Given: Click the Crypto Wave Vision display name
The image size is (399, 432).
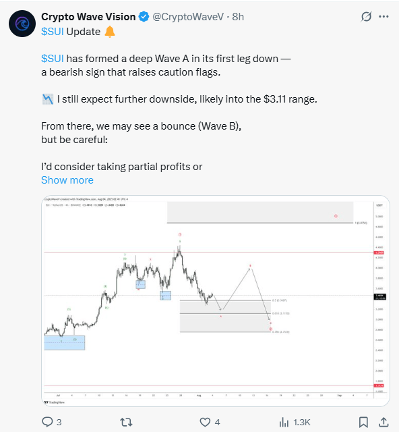Looking at the screenshot, I should pos(88,17).
